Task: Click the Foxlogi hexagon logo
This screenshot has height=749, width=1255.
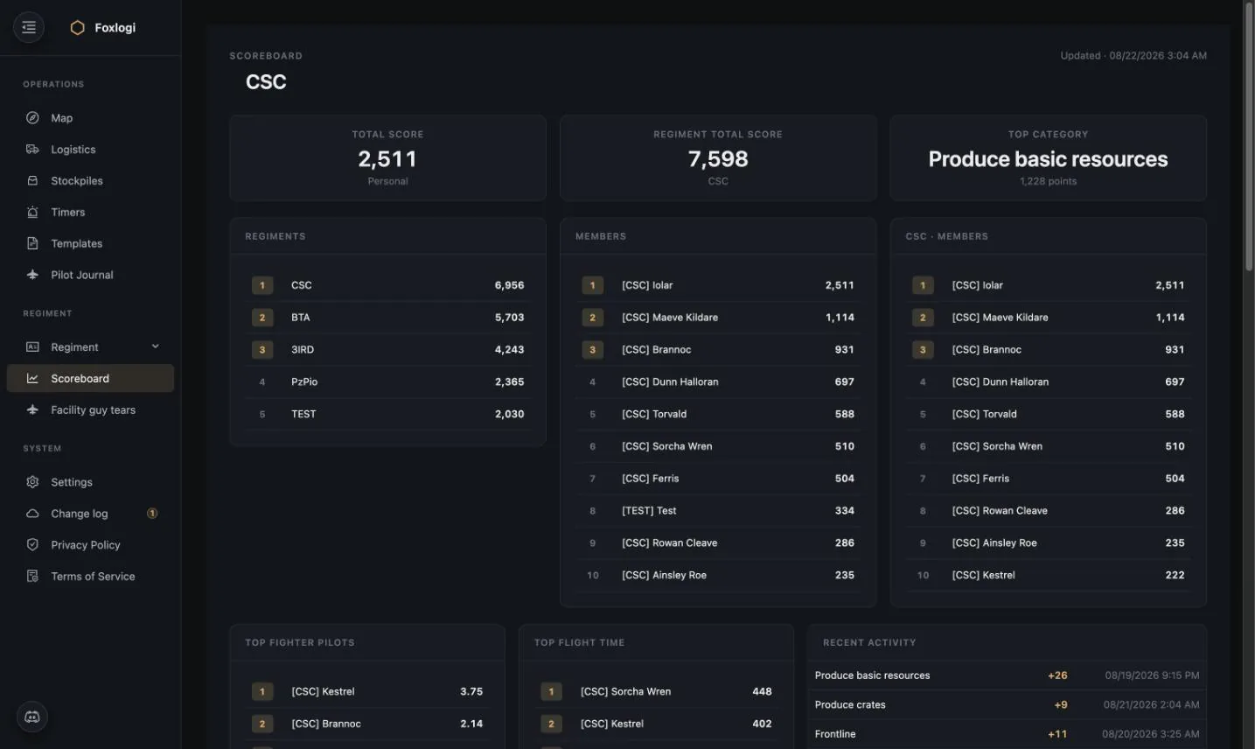Action: 77,28
